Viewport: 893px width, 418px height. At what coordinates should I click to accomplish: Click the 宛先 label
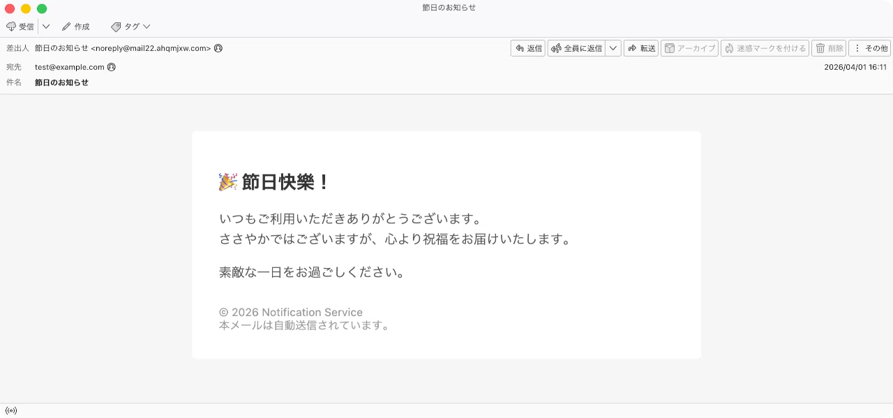click(14, 67)
